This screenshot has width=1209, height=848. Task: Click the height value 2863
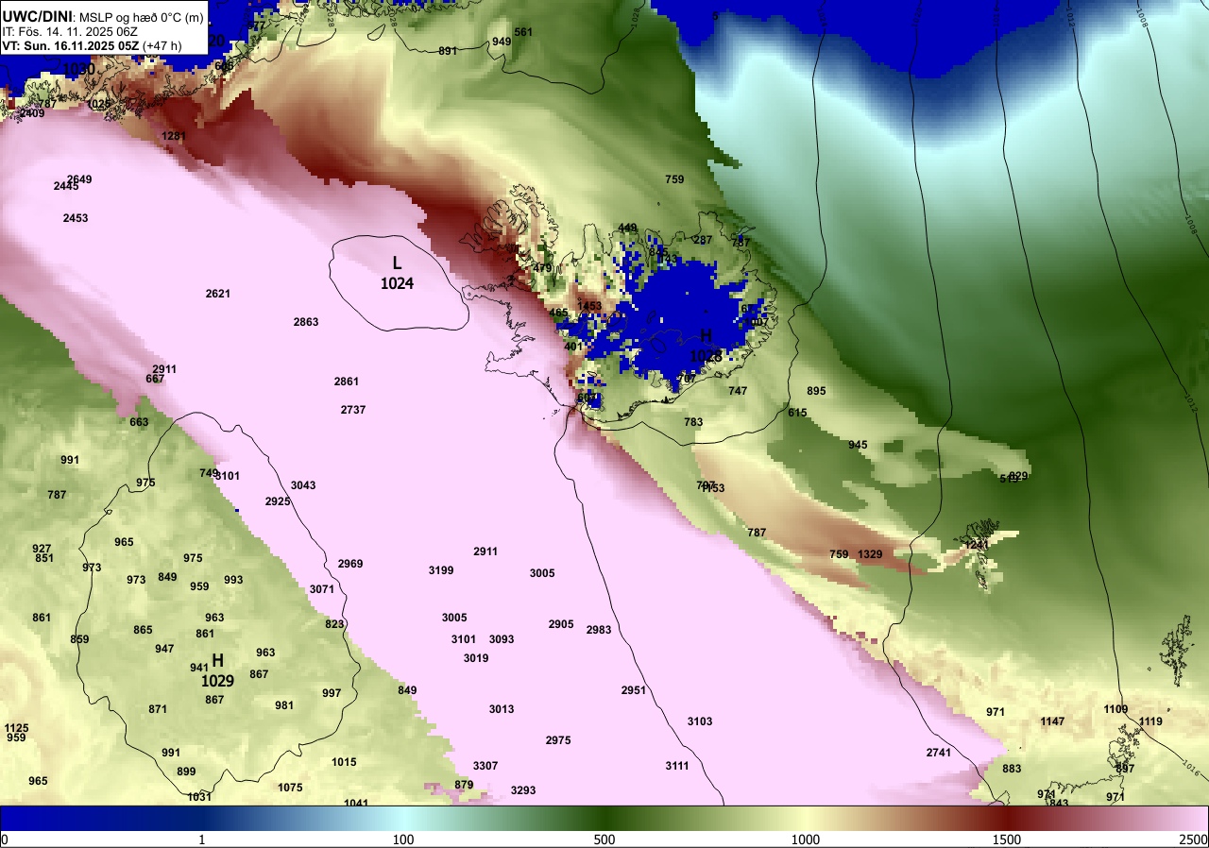pyautogui.click(x=306, y=322)
